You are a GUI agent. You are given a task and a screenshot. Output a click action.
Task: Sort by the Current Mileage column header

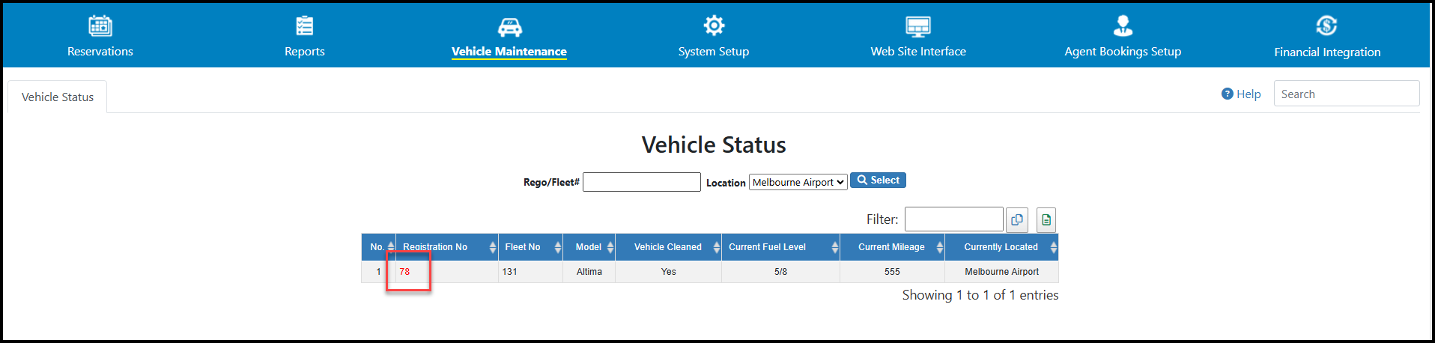click(x=892, y=247)
